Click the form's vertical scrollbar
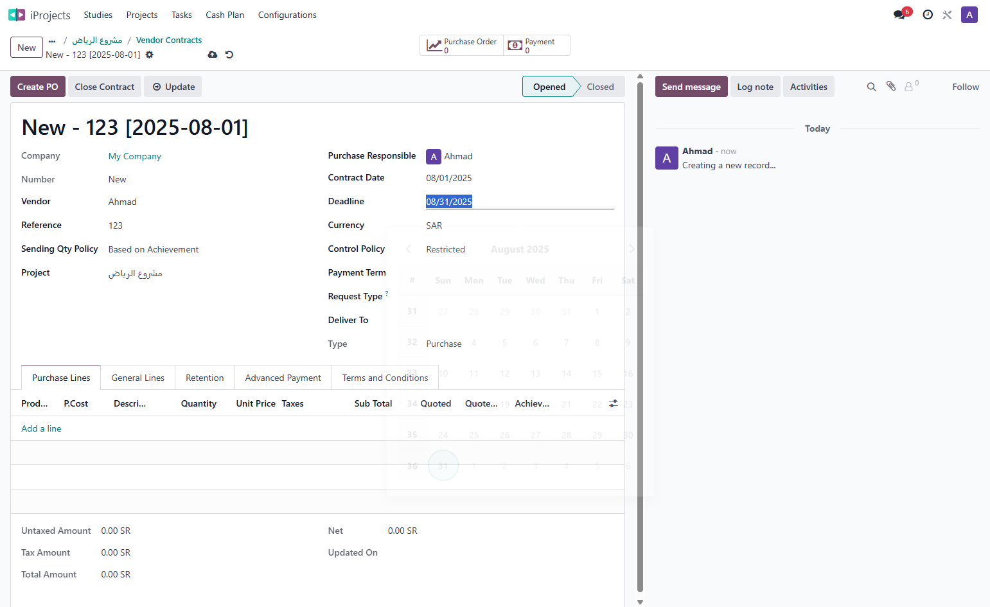The image size is (990, 607). click(x=640, y=336)
